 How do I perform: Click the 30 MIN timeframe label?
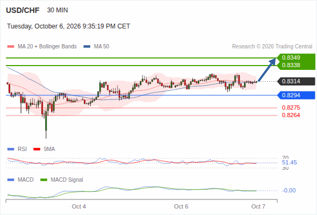point(57,10)
